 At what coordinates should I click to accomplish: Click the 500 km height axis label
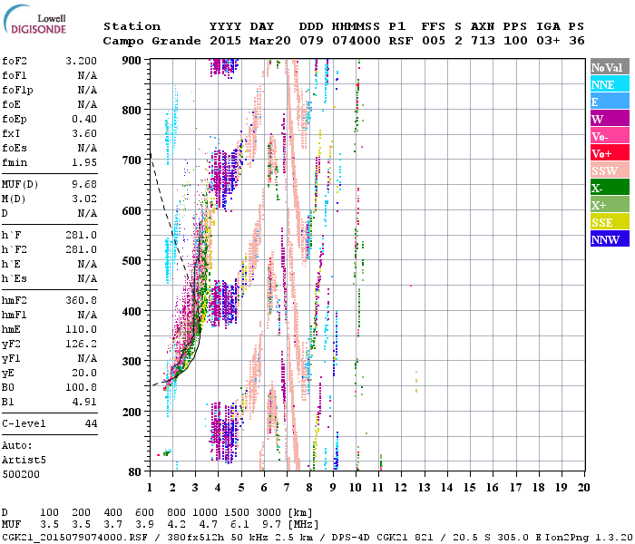pyautogui.click(x=132, y=261)
